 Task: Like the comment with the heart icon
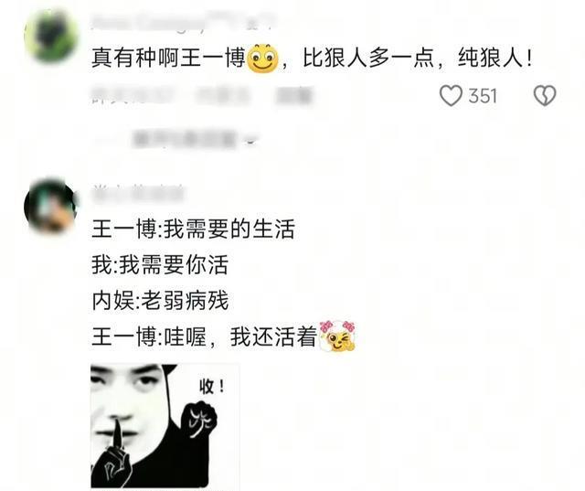tap(451, 95)
